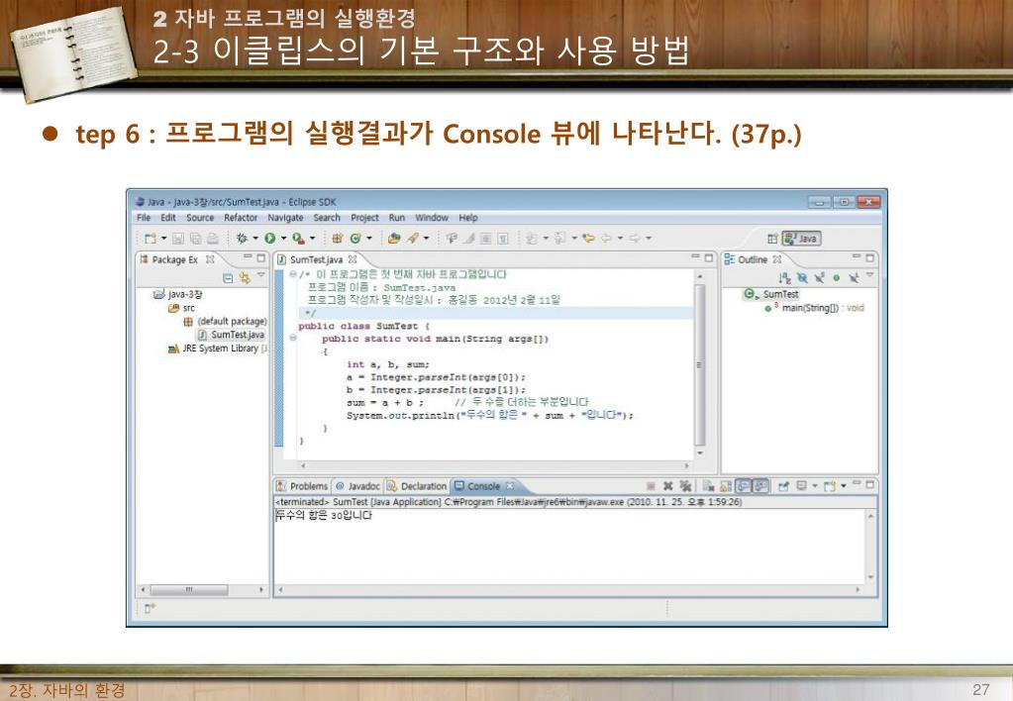Collapse the main method fold marker
This screenshot has width=1013, height=701.
click(x=293, y=338)
